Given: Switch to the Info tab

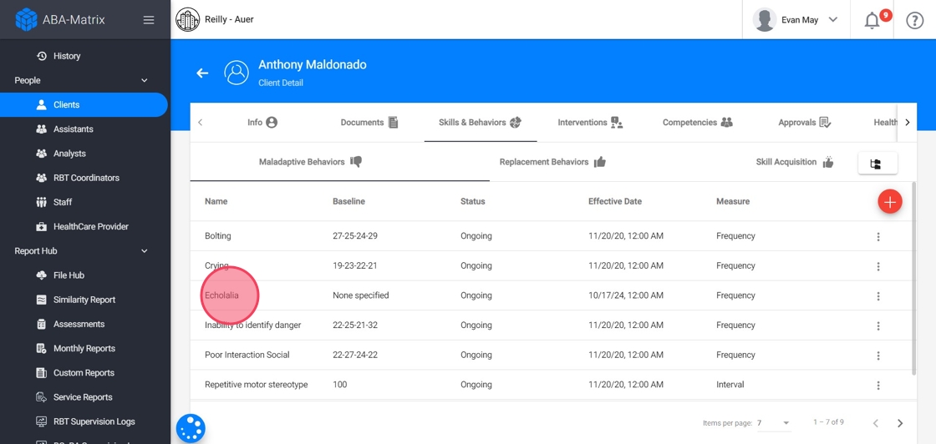Looking at the screenshot, I should (x=262, y=123).
